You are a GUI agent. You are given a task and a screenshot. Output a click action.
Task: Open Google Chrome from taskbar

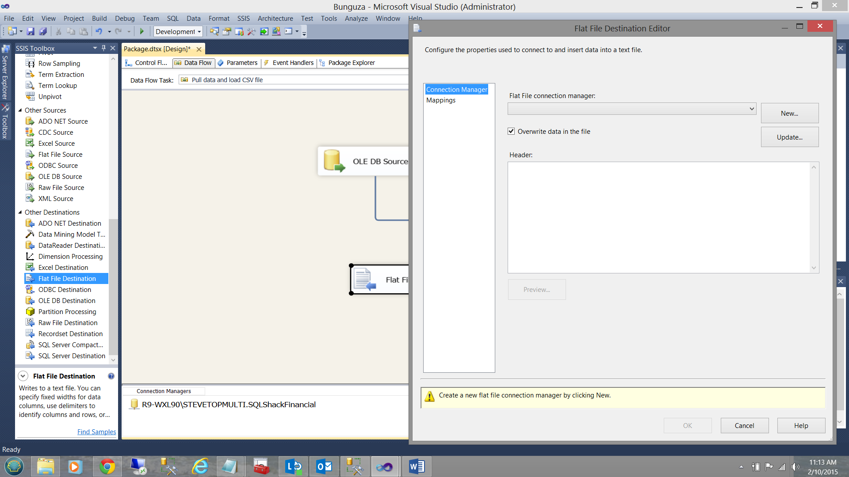(107, 466)
